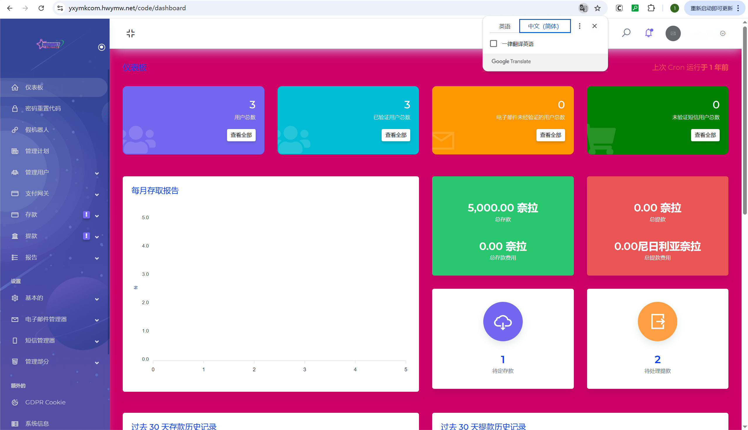Open the Google Translate icon in address bar
This screenshot has width=748, height=430.
pyautogui.click(x=583, y=8)
